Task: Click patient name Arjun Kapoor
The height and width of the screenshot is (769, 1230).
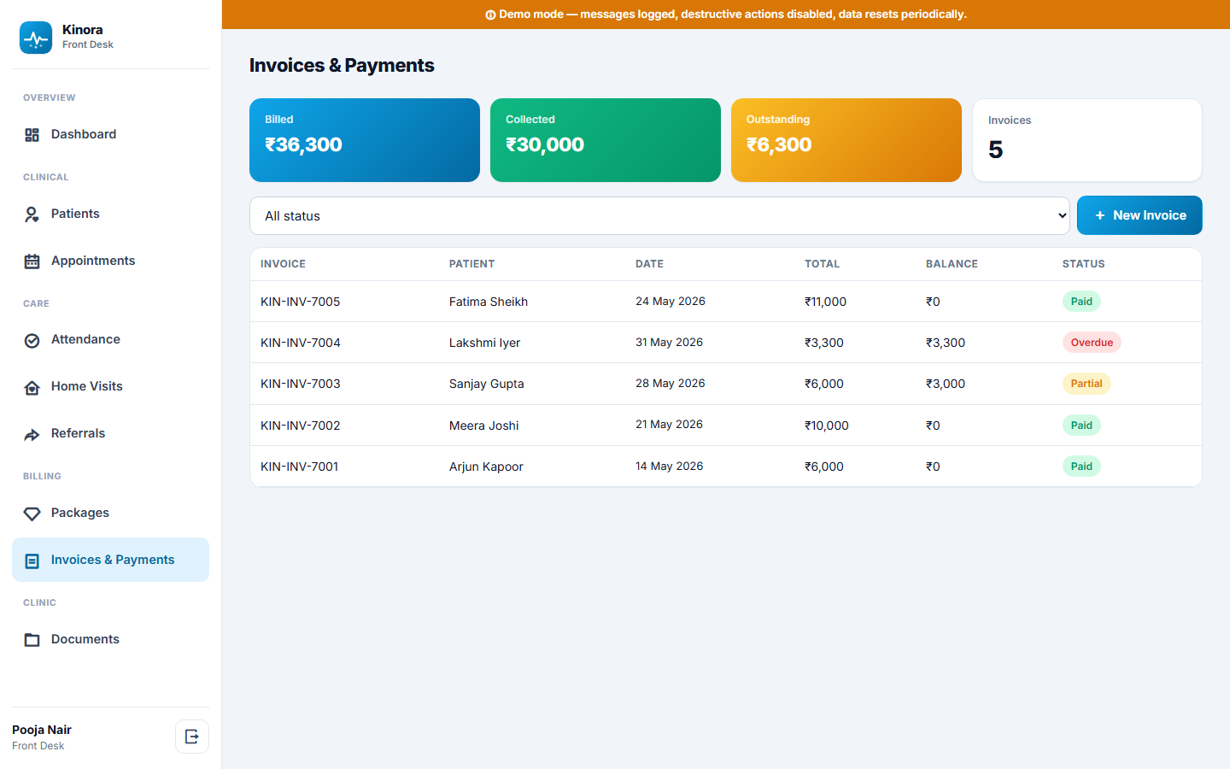Action: pos(486,467)
